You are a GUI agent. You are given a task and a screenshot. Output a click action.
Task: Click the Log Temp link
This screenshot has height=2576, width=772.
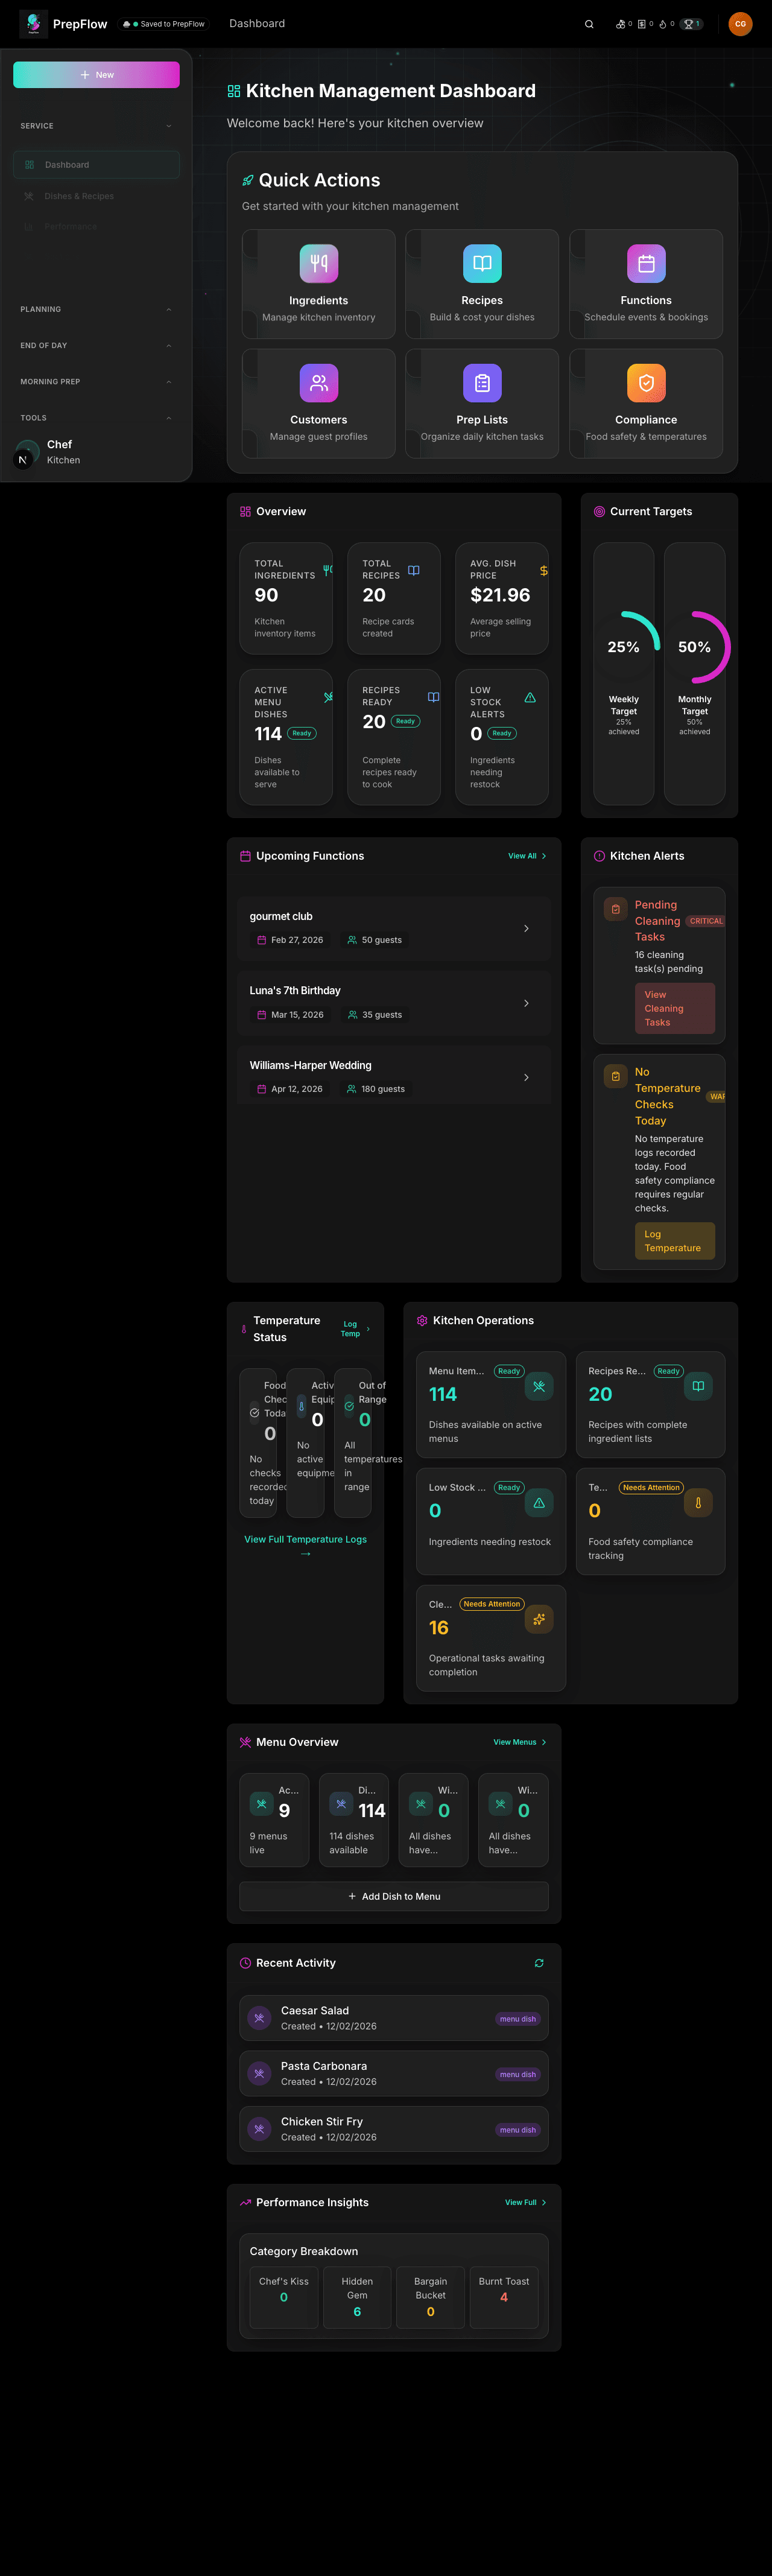(355, 1329)
